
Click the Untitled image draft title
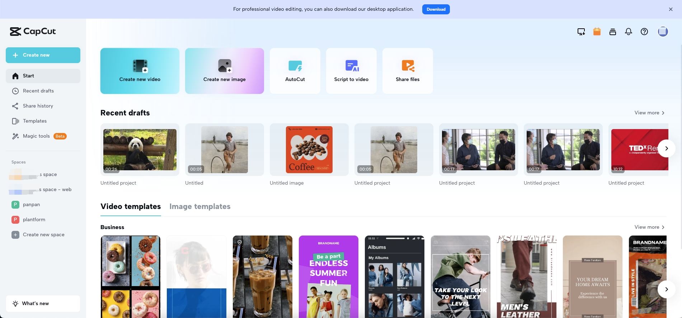click(287, 183)
